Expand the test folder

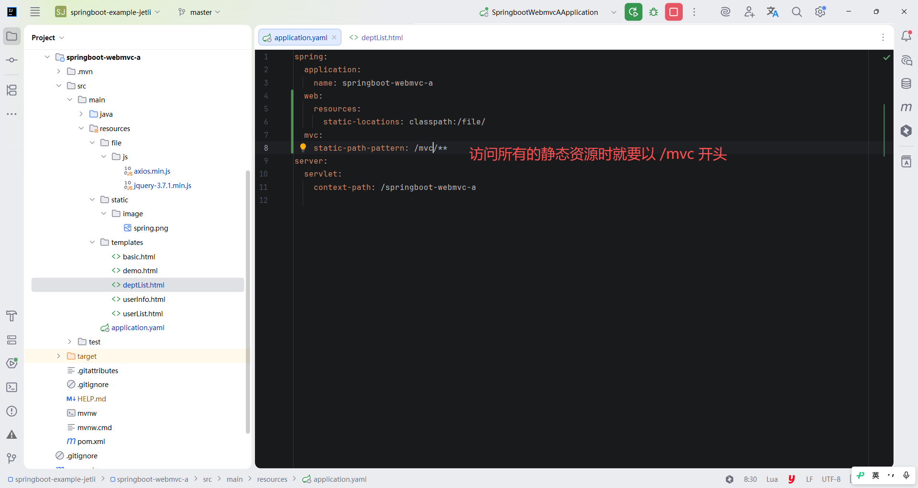pyautogui.click(x=69, y=342)
